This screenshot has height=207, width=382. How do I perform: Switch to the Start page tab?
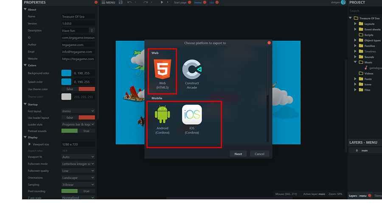(180, 3)
